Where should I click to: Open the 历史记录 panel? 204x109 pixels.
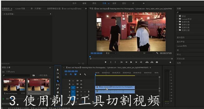181,59
